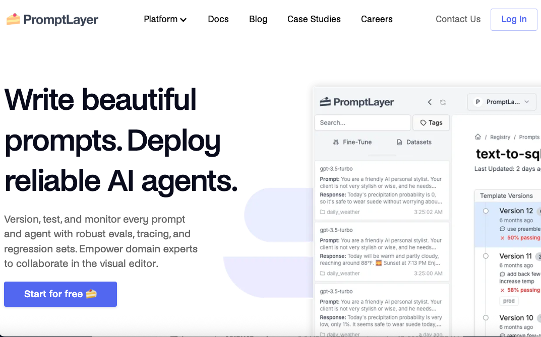
Task: Click the cake emoji on Start button
Action: pyautogui.click(x=91, y=294)
